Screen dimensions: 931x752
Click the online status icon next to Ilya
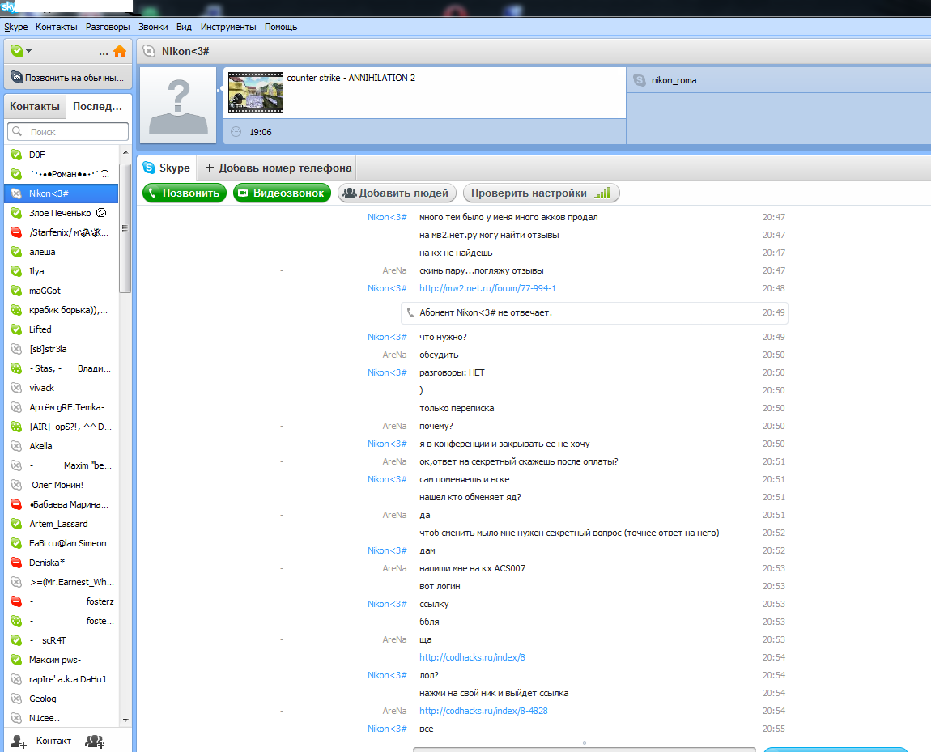click(x=17, y=271)
